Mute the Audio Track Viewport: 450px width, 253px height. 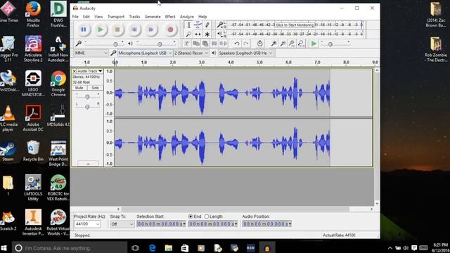coord(79,88)
